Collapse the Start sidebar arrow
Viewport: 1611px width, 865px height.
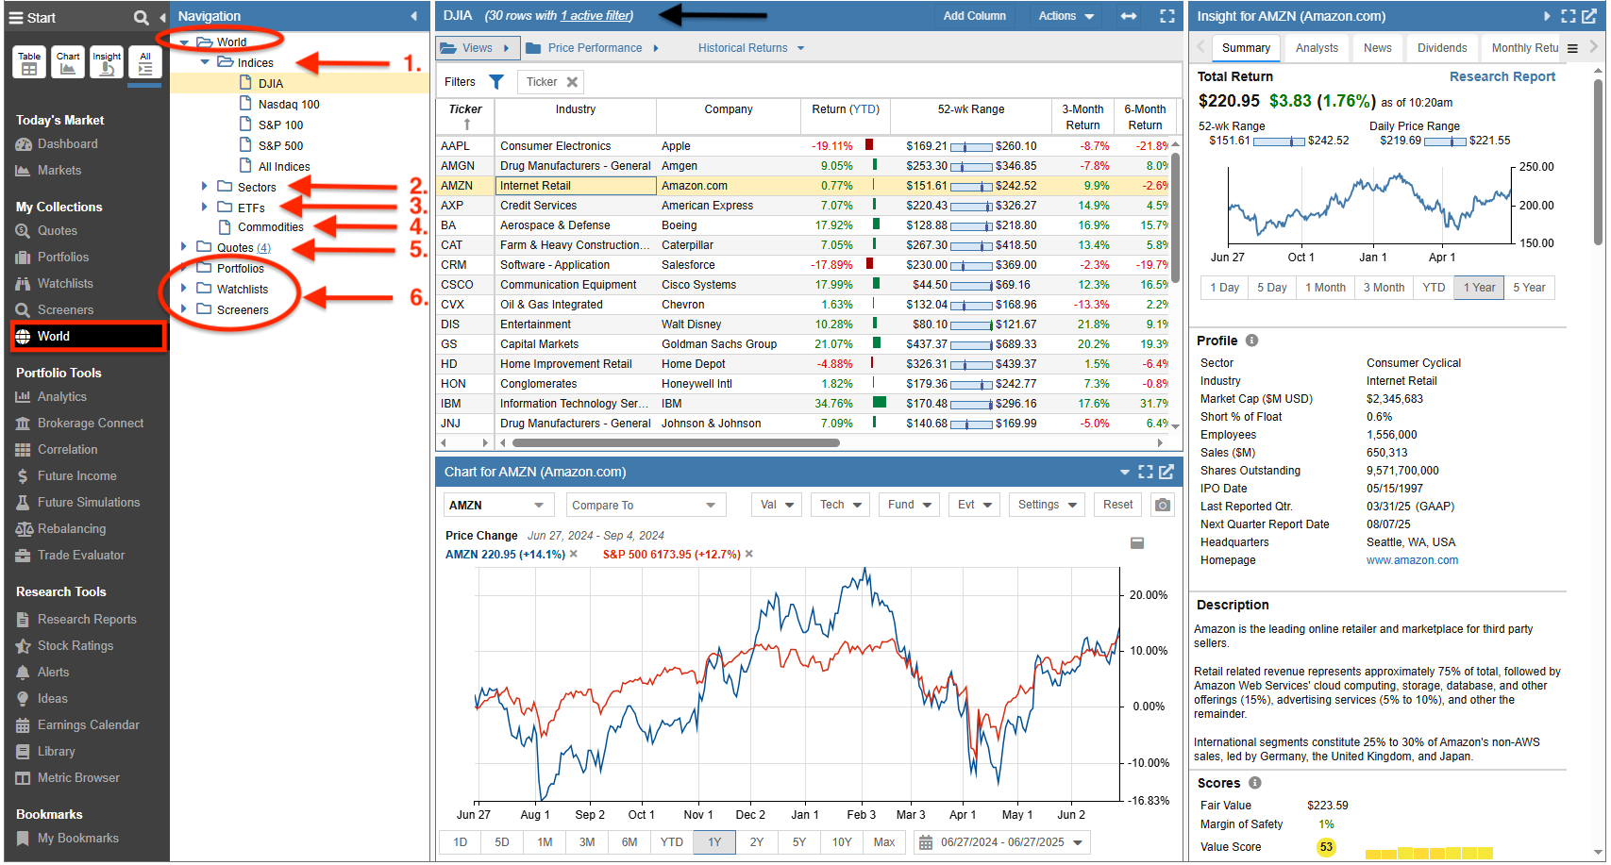162,17
